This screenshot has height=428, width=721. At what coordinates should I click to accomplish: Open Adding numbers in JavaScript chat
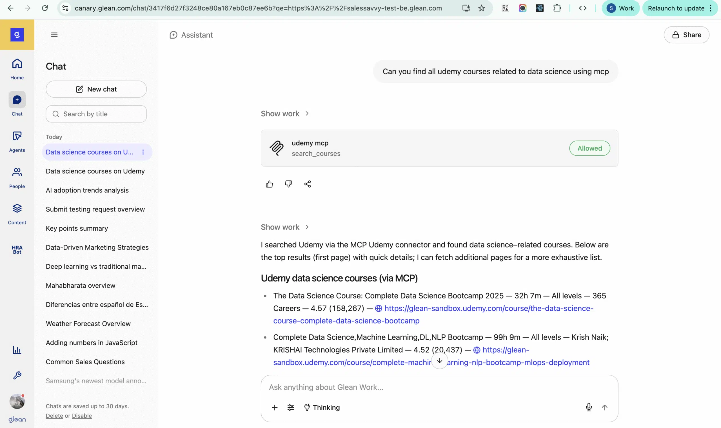coord(92,342)
